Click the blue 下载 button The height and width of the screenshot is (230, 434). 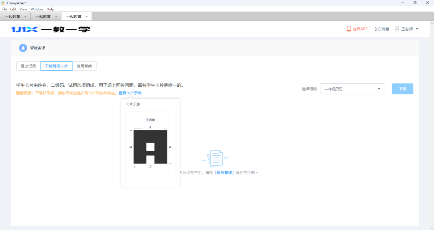click(402, 89)
